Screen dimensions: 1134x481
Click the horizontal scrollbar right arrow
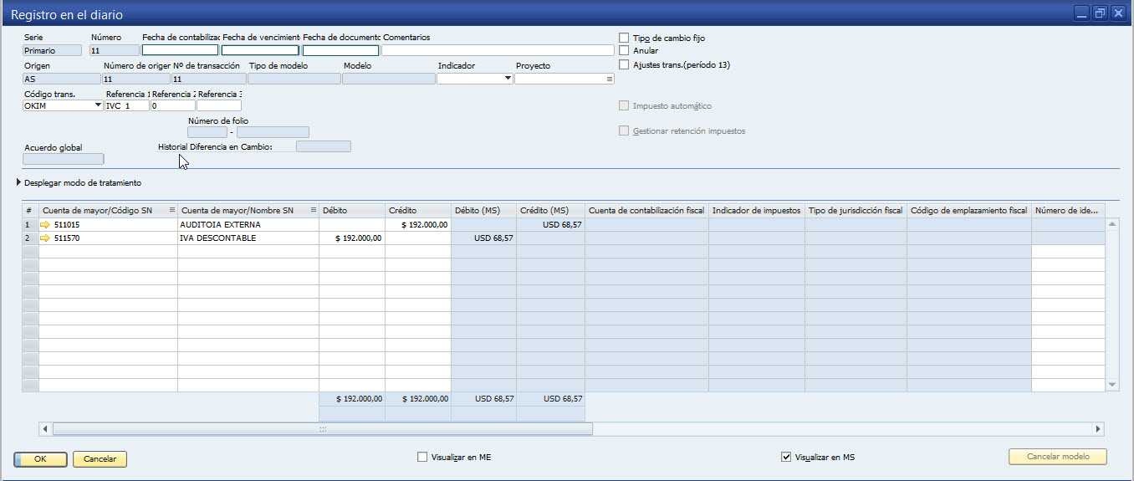click(1098, 429)
